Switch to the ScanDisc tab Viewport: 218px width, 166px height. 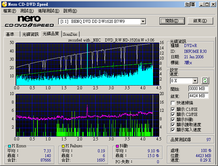(x=70, y=34)
